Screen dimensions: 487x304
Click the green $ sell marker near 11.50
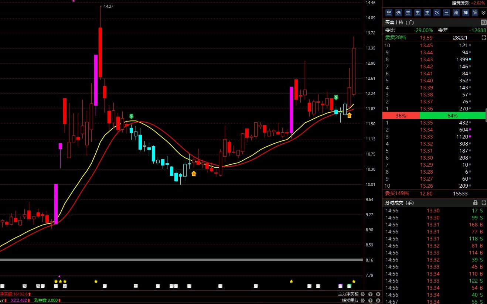click(x=131, y=116)
